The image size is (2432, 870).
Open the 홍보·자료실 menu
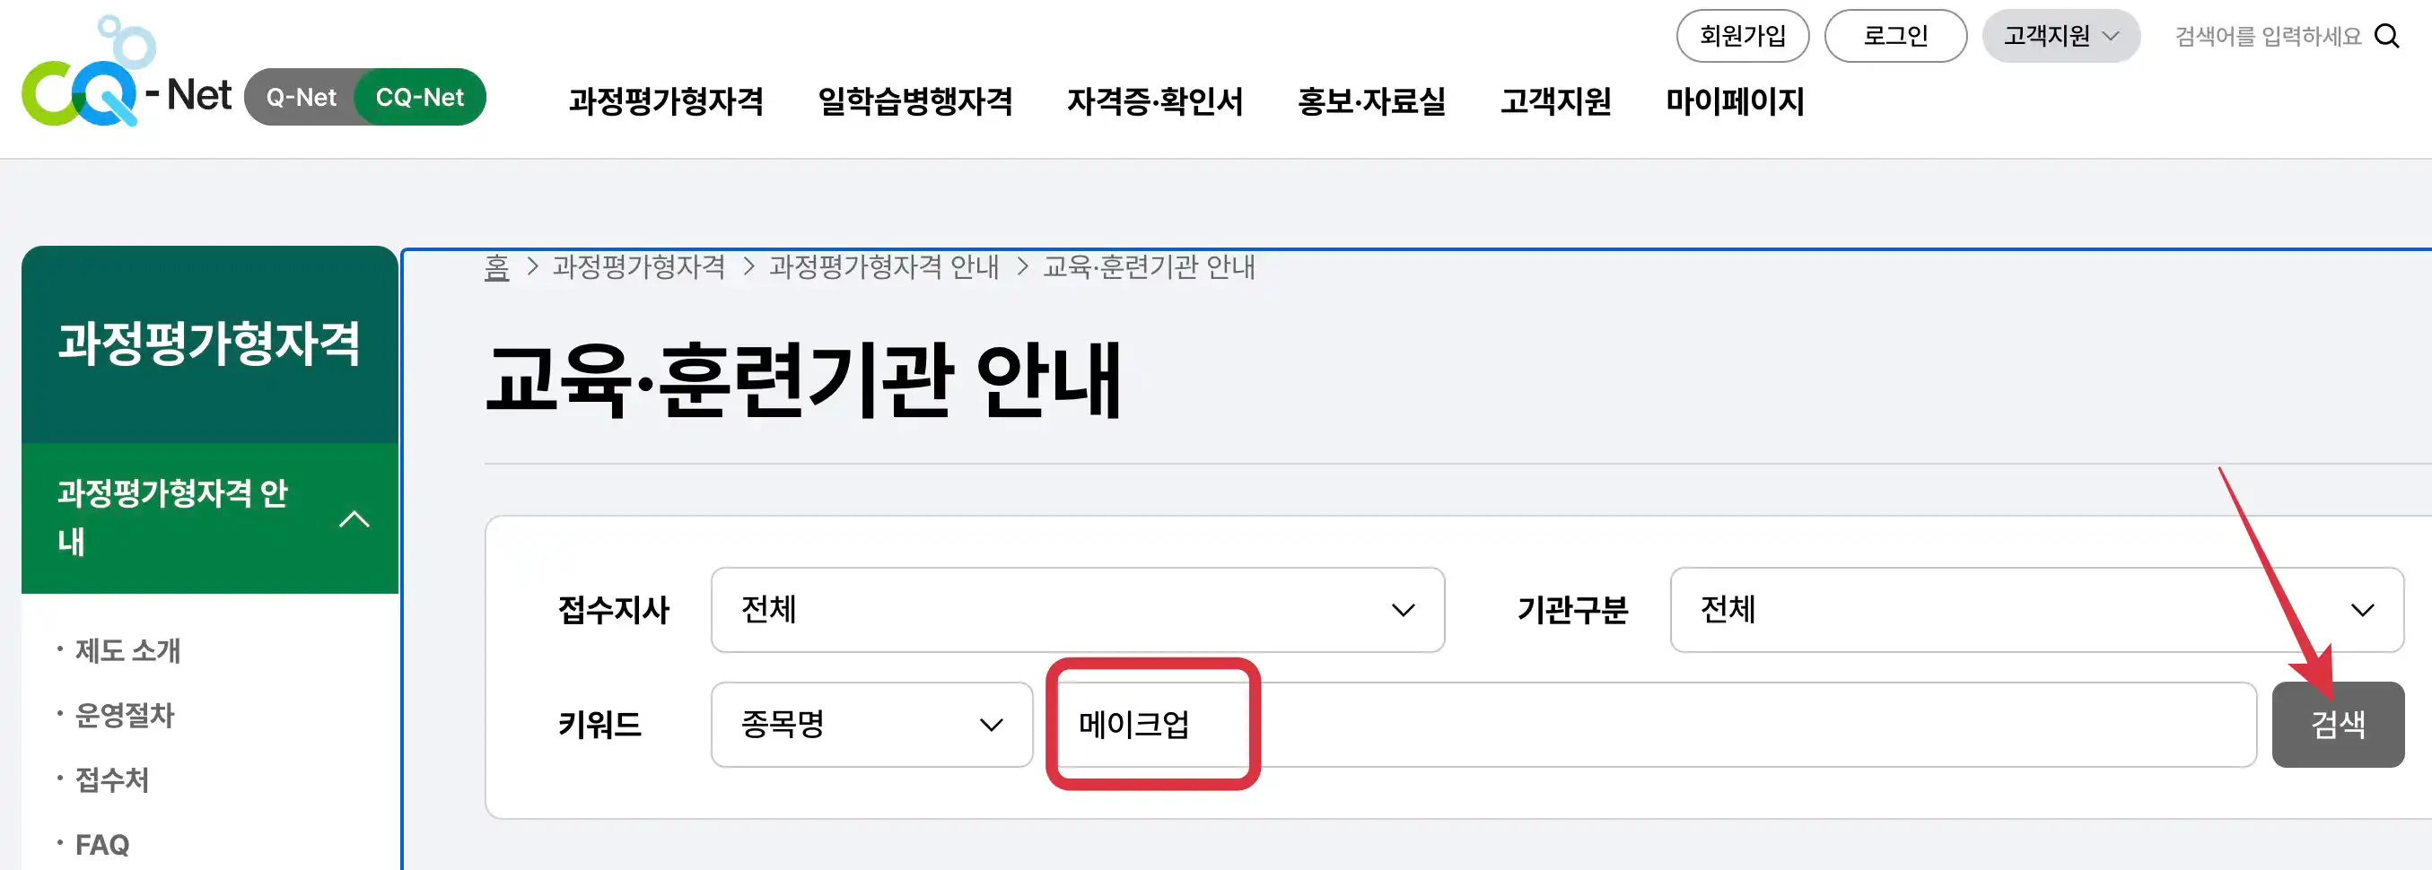1371,101
